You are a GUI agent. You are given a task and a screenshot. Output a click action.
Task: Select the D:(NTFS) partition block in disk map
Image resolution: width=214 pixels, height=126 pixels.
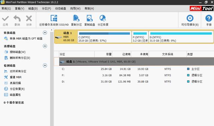pos(181,37)
